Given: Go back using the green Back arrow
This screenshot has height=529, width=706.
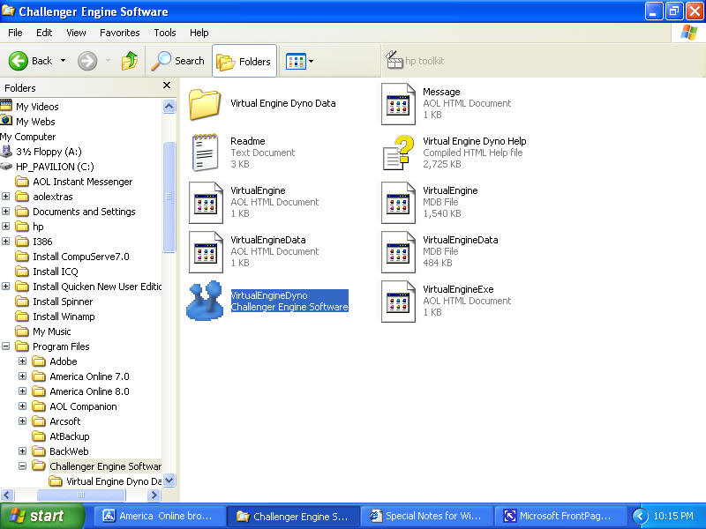Looking at the screenshot, I should tap(19, 61).
